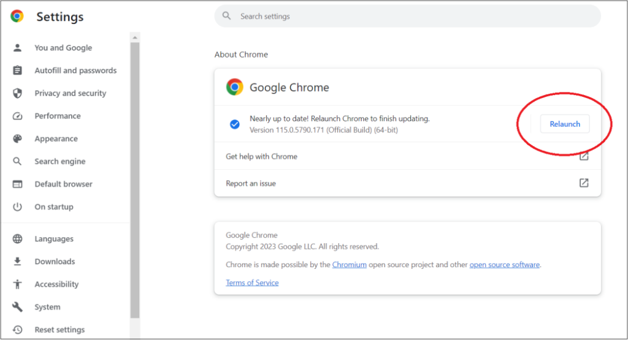
Task: Open the Downloads settings section
Action: (55, 262)
